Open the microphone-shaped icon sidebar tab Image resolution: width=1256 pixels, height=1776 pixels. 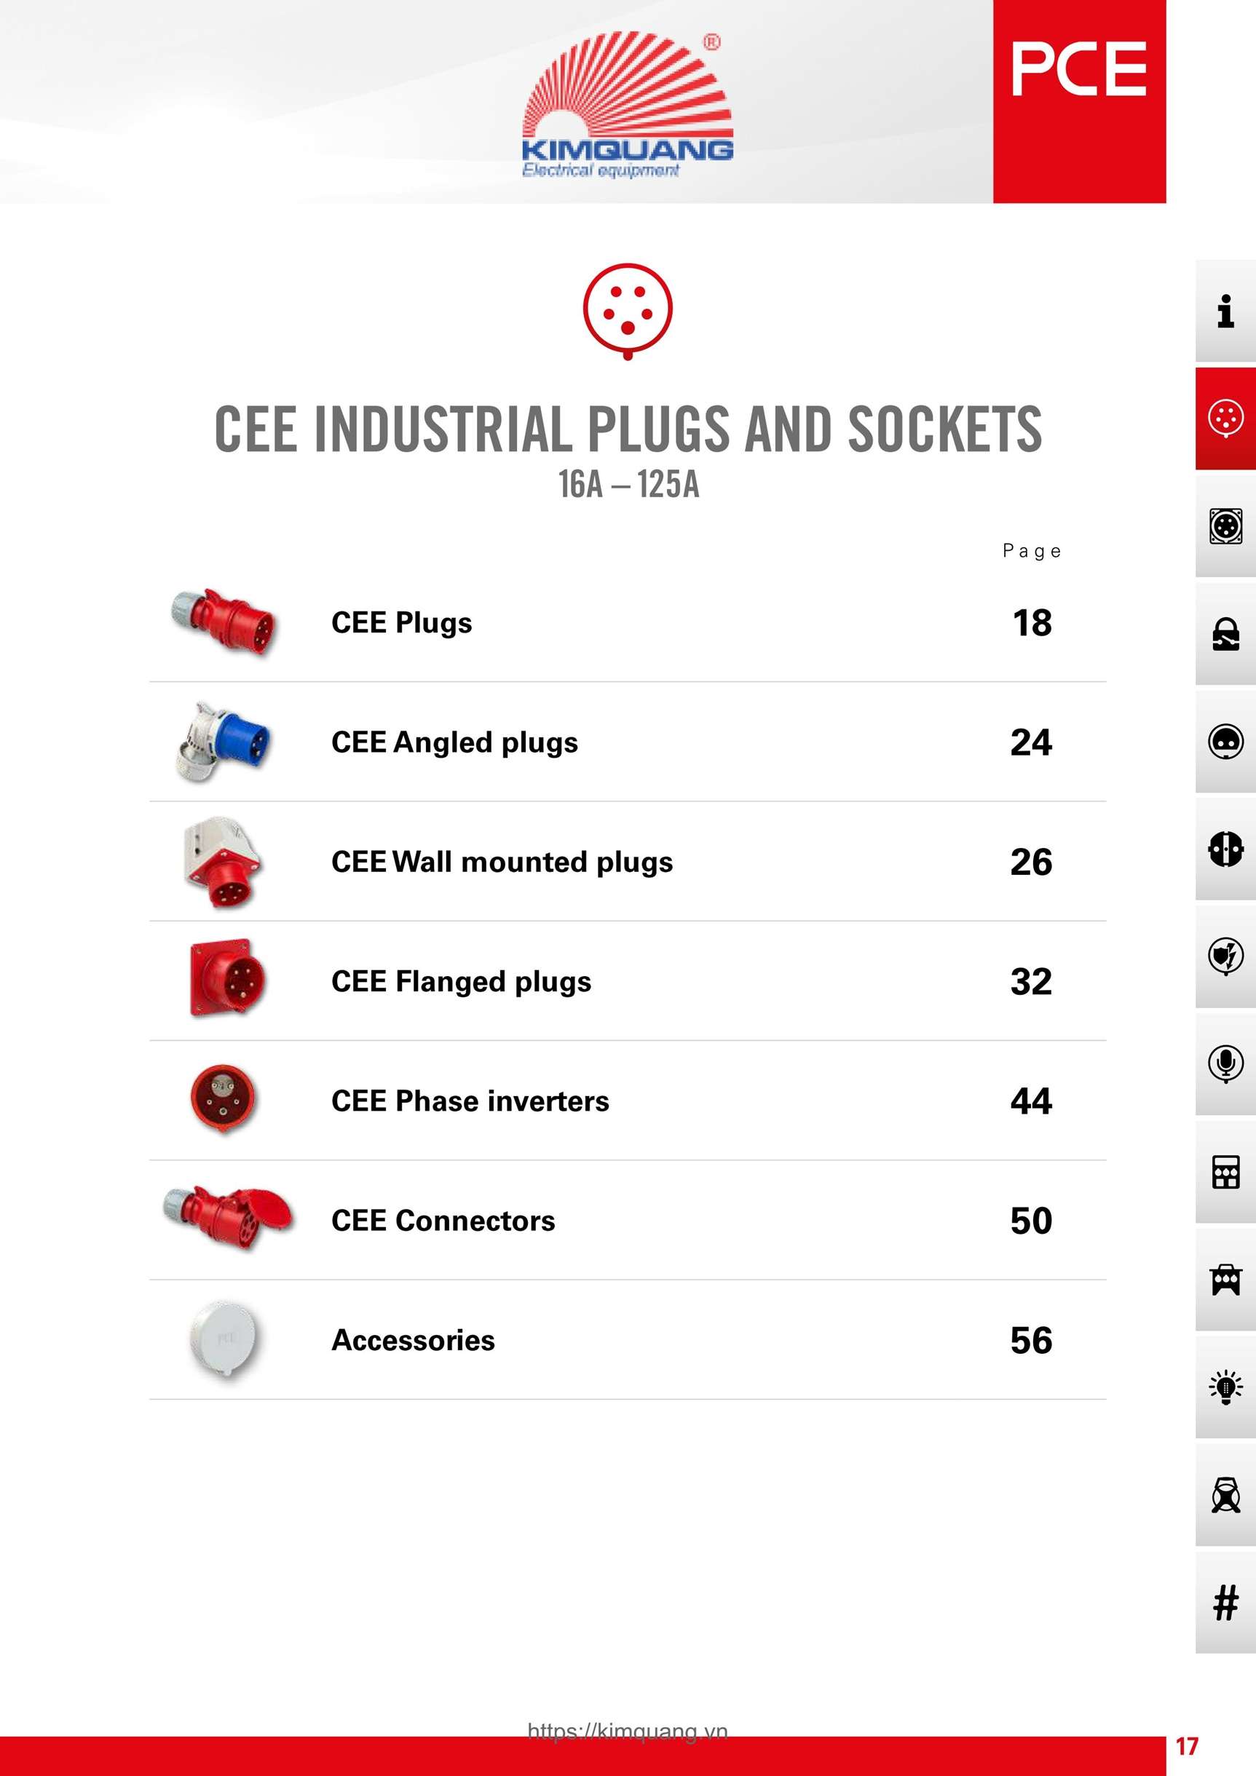pos(1225,1063)
